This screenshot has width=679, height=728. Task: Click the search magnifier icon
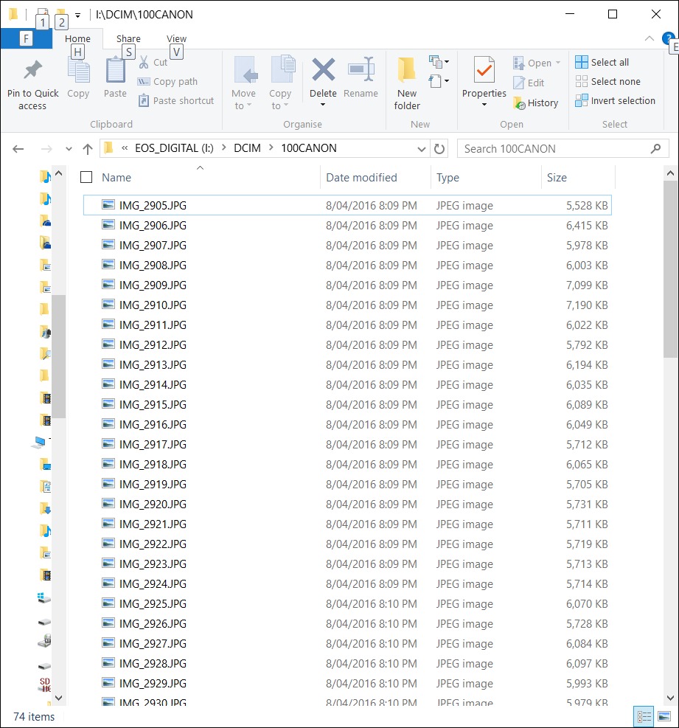pos(655,149)
